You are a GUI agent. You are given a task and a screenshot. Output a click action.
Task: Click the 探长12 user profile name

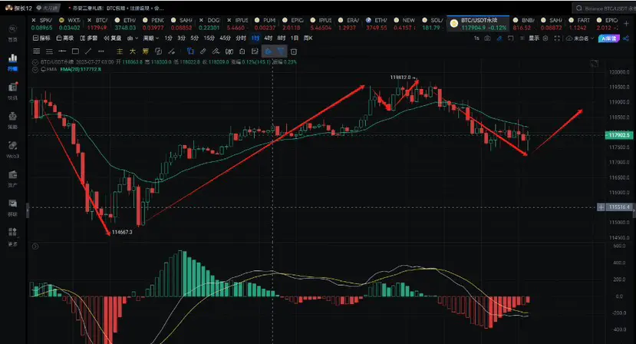point(23,8)
